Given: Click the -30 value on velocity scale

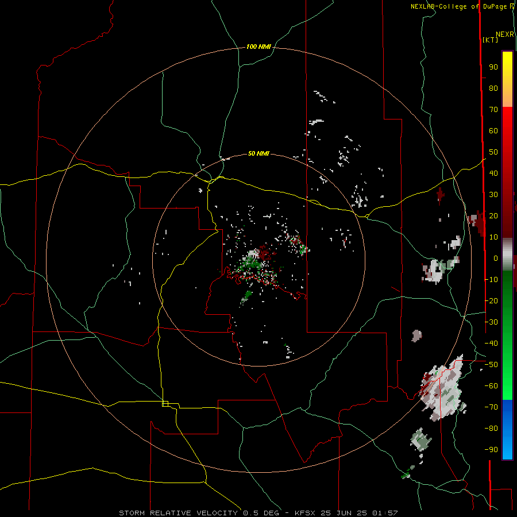Looking at the screenshot, I should click(491, 322).
